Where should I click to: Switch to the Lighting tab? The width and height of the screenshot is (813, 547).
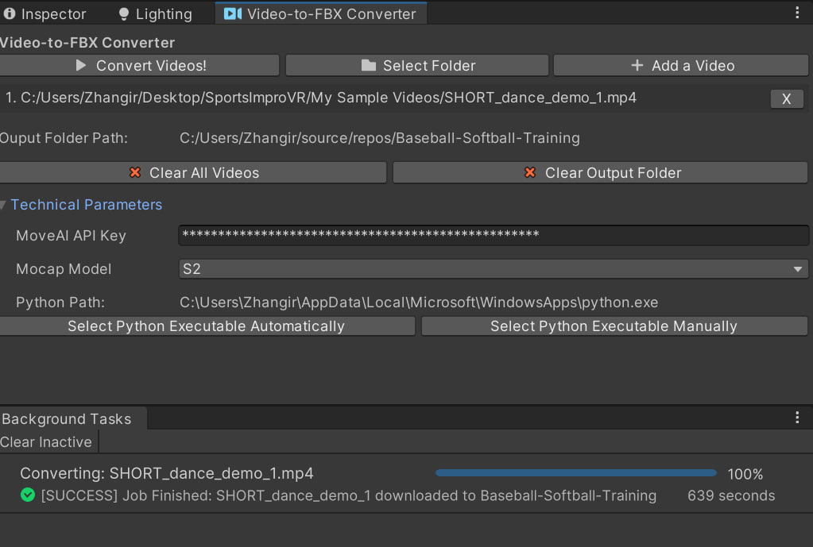(x=155, y=14)
